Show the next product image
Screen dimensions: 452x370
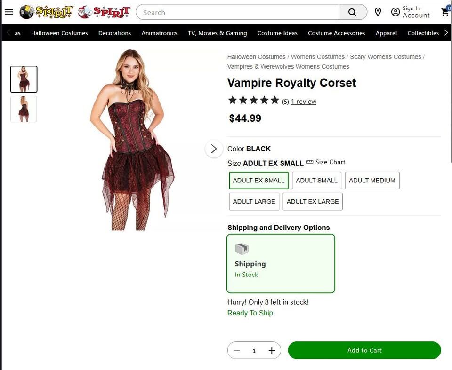point(214,149)
